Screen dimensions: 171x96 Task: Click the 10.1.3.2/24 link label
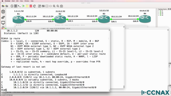[133, 16]
